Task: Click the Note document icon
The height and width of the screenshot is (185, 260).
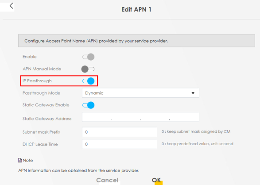Action: tap(20, 160)
